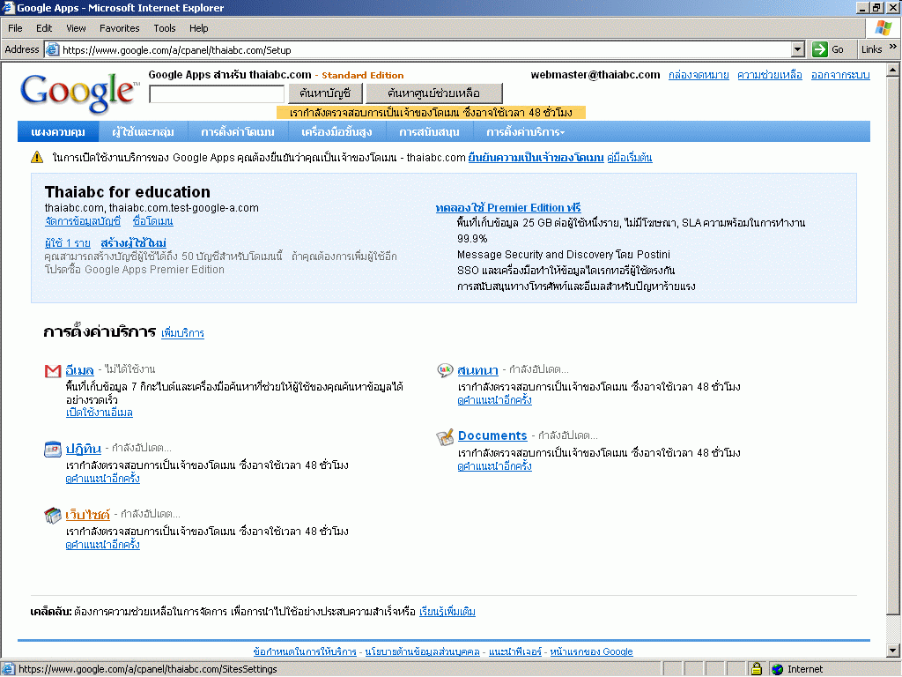
Task: Click the ค้นหาบัญชี search button
Action: 325,93
